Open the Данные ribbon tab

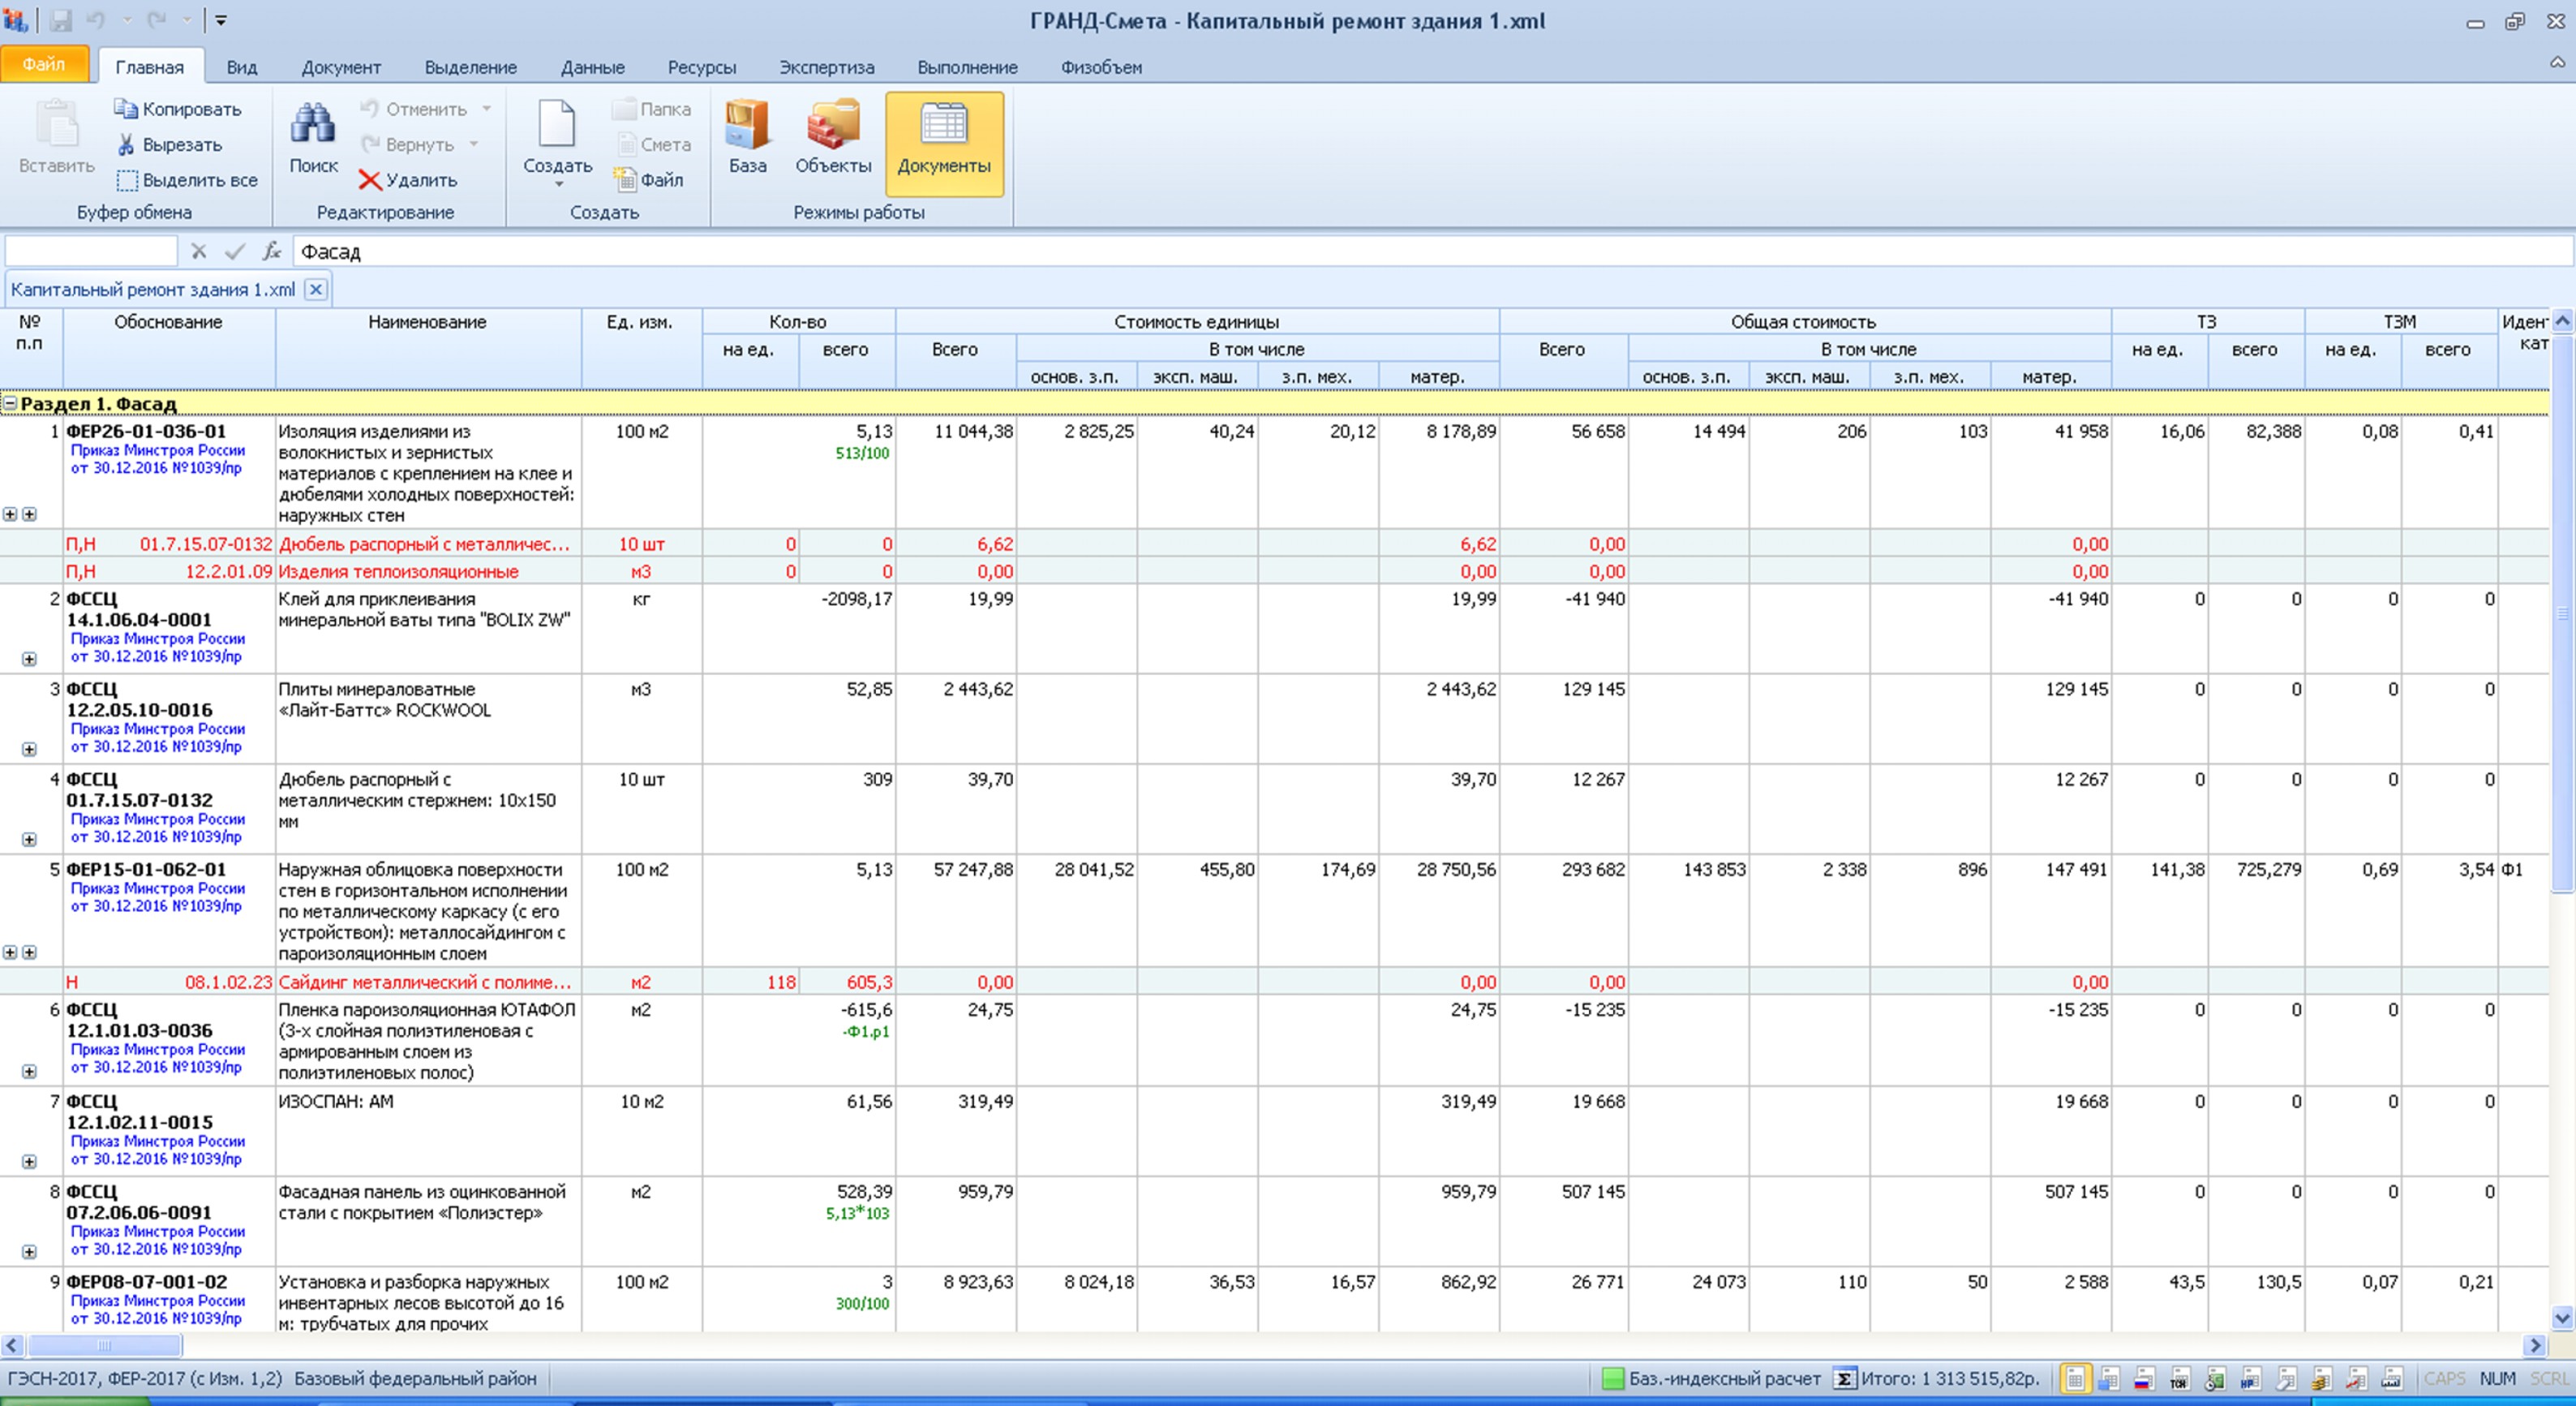(592, 67)
